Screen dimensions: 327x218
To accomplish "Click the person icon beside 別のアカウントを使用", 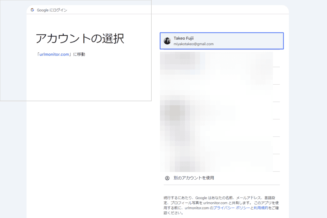I will click(x=167, y=178).
